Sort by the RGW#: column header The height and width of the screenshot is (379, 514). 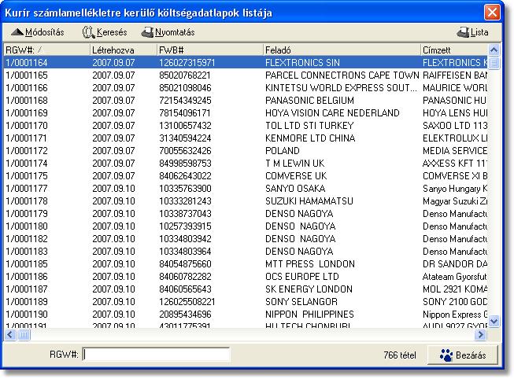(46, 50)
